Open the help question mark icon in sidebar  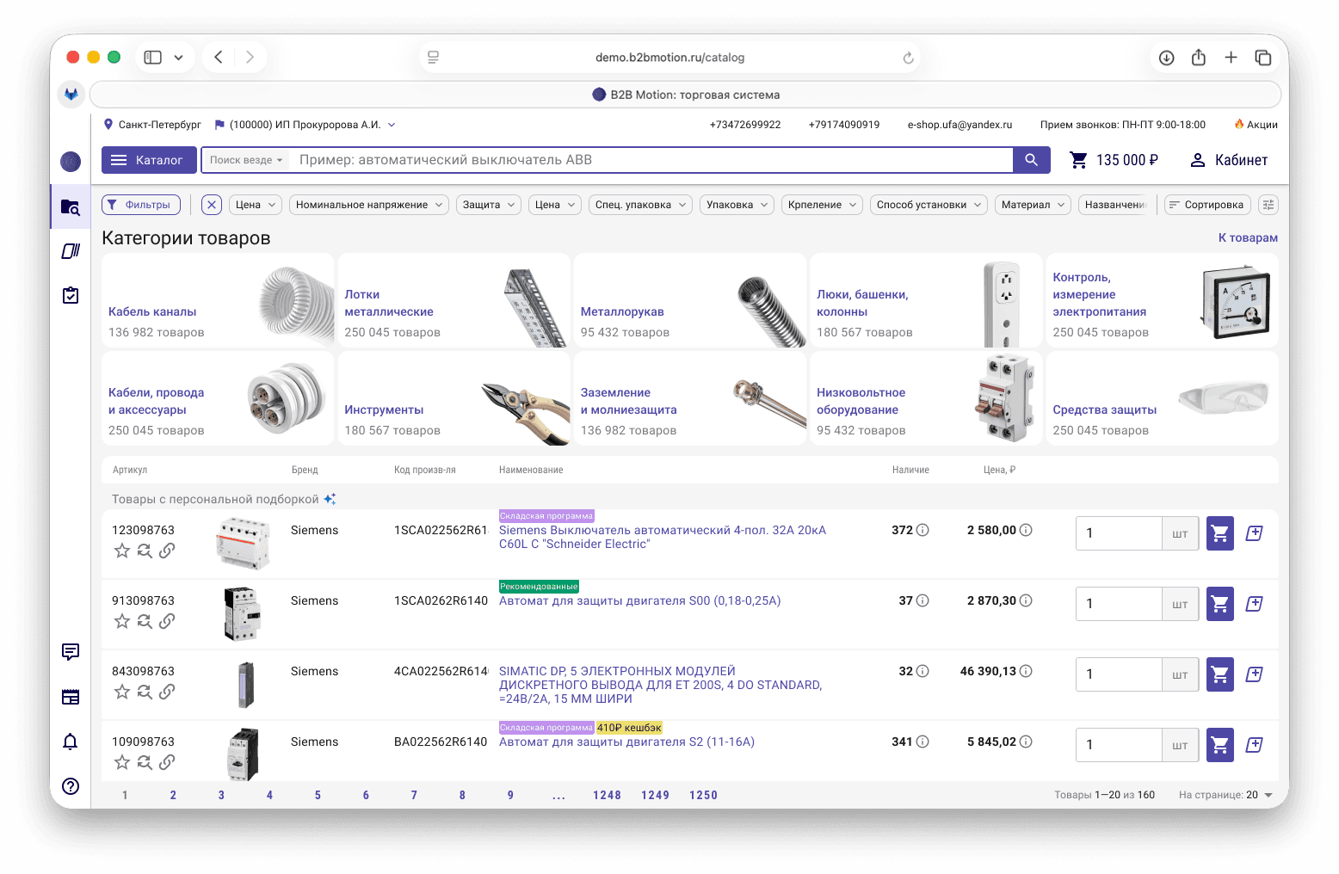(71, 786)
